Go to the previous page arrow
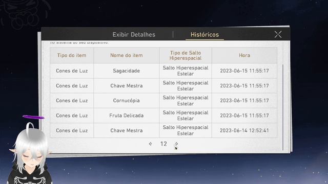Image resolution: width=328 pixels, height=184 pixels. click(150, 144)
